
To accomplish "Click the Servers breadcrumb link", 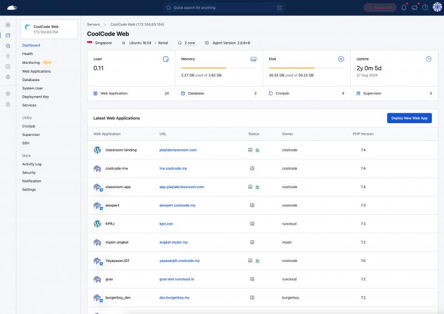I will pos(93,24).
